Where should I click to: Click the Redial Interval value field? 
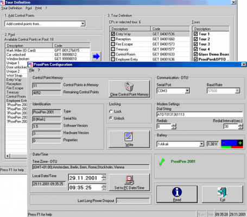point(231,126)
